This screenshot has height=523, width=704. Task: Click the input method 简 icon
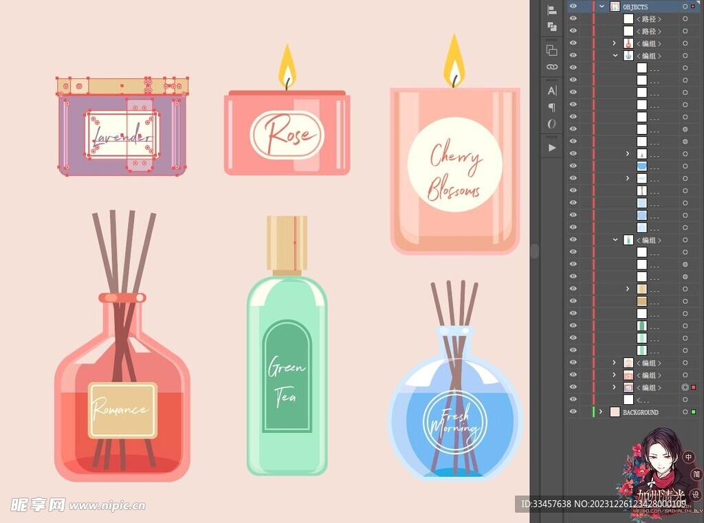point(696,474)
